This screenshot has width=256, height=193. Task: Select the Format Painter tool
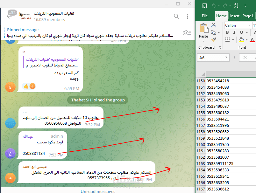pos(213,40)
